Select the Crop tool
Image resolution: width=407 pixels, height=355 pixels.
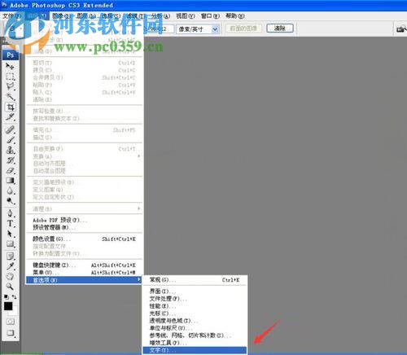tap(10, 107)
